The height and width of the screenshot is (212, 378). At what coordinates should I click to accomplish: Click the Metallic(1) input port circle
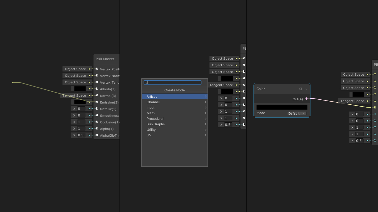pyautogui.click(x=97, y=109)
